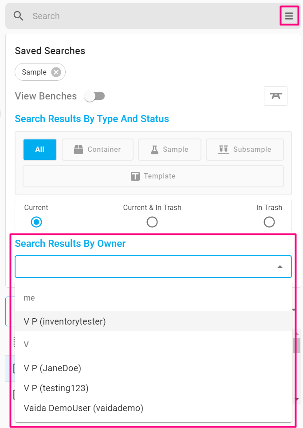Collapse the owner dropdown arrow
This screenshot has height=428, width=303.
[280, 267]
